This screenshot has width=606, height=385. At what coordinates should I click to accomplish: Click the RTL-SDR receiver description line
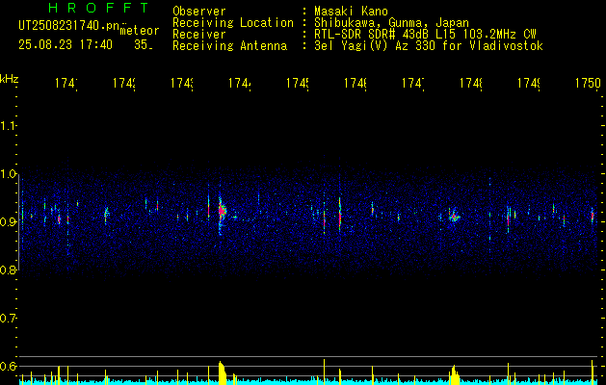coord(425,35)
